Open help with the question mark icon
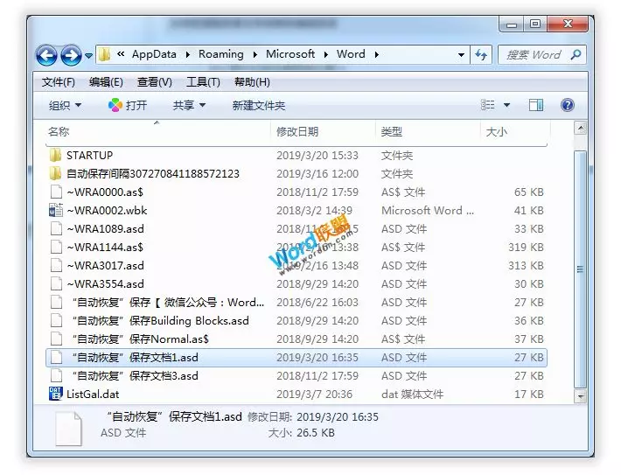621x475 pixels. (x=567, y=105)
